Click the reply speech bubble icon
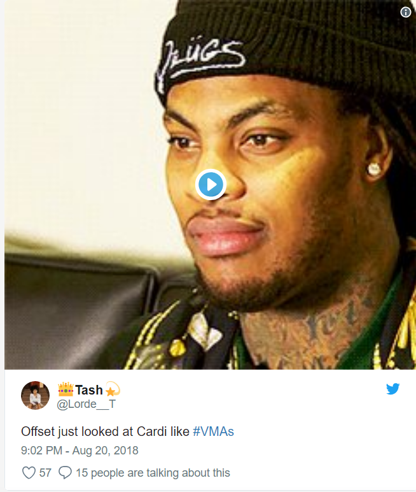The height and width of the screenshot is (492, 416). tap(65, 472)
